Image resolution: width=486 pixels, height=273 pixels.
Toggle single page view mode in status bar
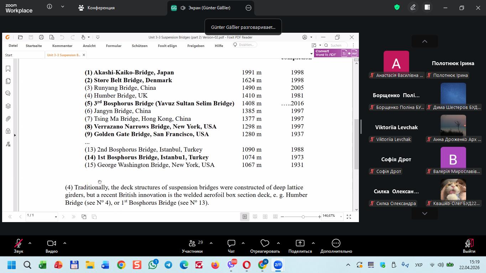point(245,216)
